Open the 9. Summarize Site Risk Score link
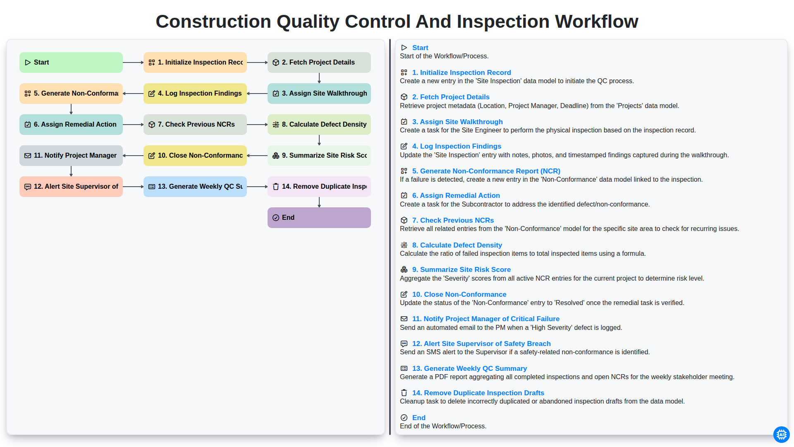This screenshot has height=447, width=794. [x=462, y=269]
